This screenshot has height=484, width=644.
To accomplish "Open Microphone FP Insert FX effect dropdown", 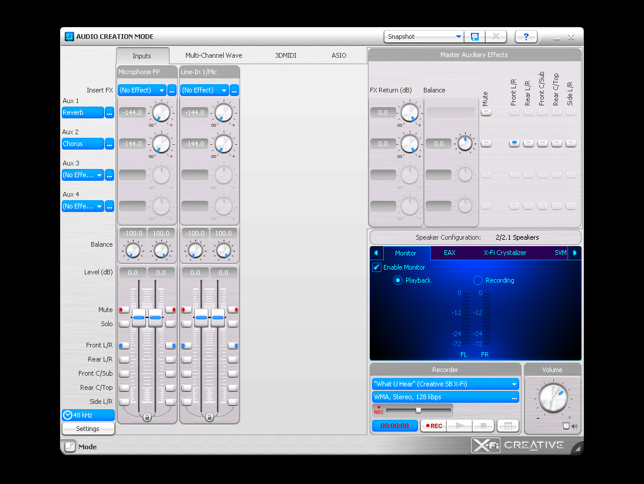I will pyautogui.click(x=142, y=91).
